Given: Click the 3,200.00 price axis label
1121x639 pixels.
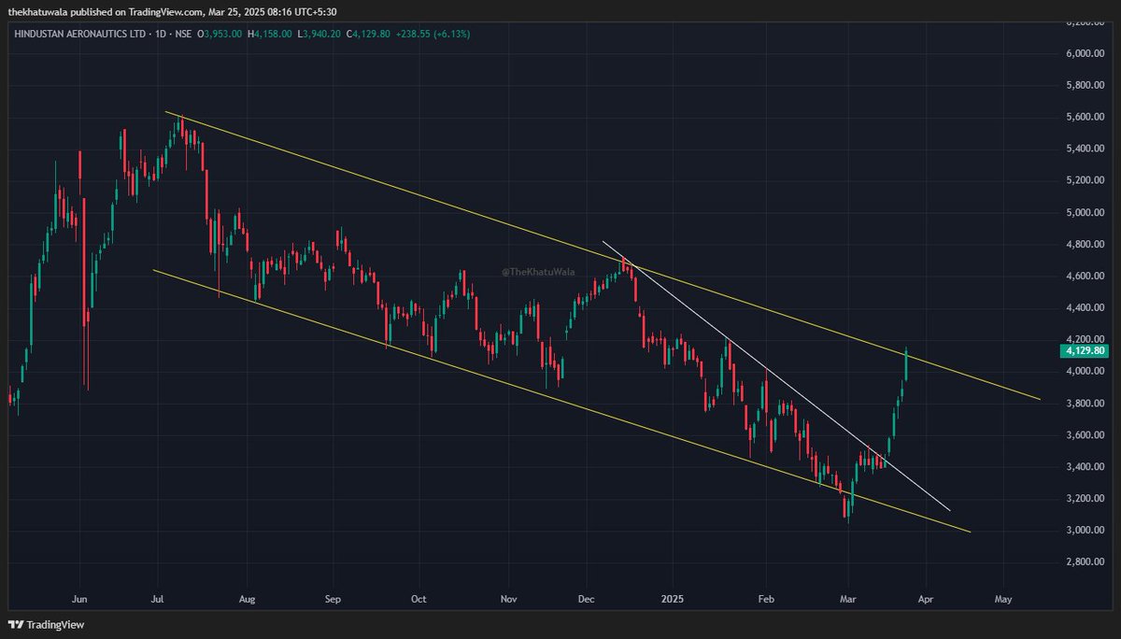Looking at the screenshot, I should (1086, 498).
